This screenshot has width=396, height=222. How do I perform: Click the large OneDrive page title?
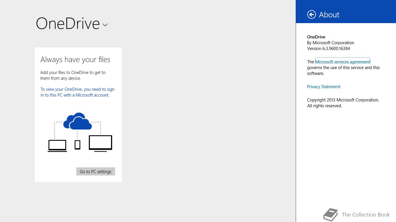(68, 23)
